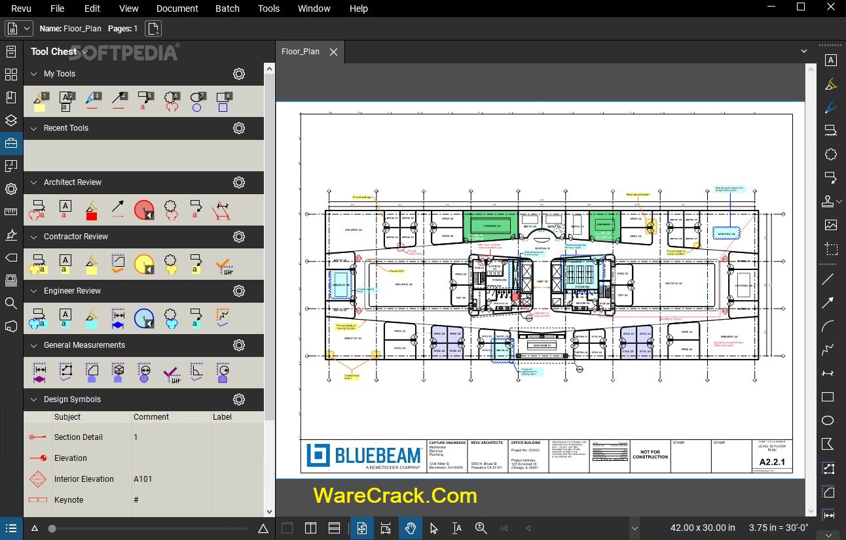846x540 pixels.
Task: Activate the Select arrow cursor tool
Action: [433, 528]
